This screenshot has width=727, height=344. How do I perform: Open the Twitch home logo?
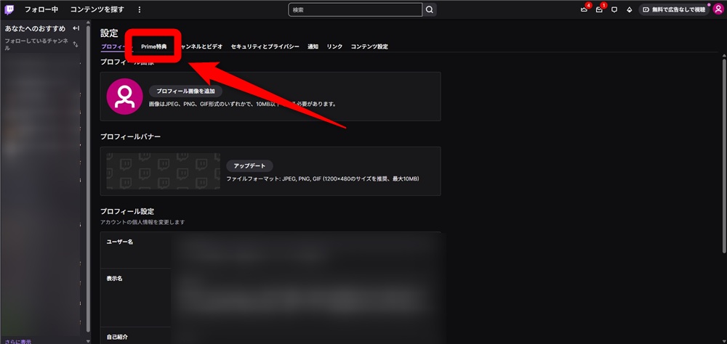[9, 9]
